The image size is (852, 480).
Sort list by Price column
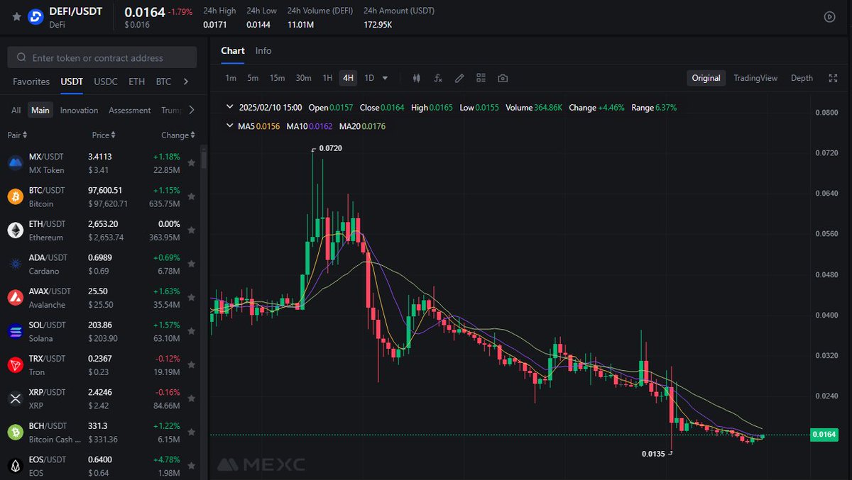click(104, 135)
